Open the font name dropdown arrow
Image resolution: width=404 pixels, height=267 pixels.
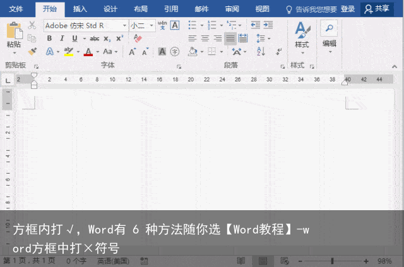pos(124,25)
